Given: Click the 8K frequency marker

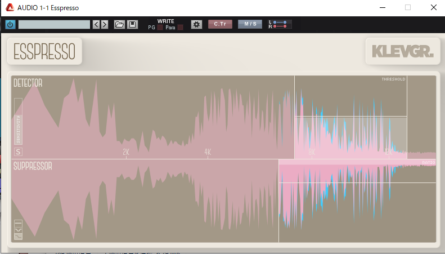Looking at the screenshot, I should tap(312, 152).
